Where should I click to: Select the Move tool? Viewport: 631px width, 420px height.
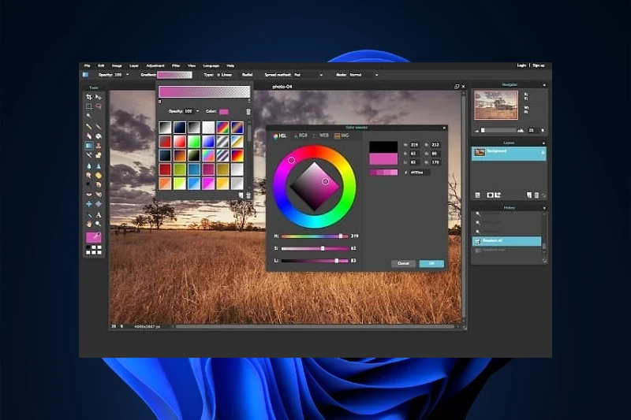tap(99, 97)
